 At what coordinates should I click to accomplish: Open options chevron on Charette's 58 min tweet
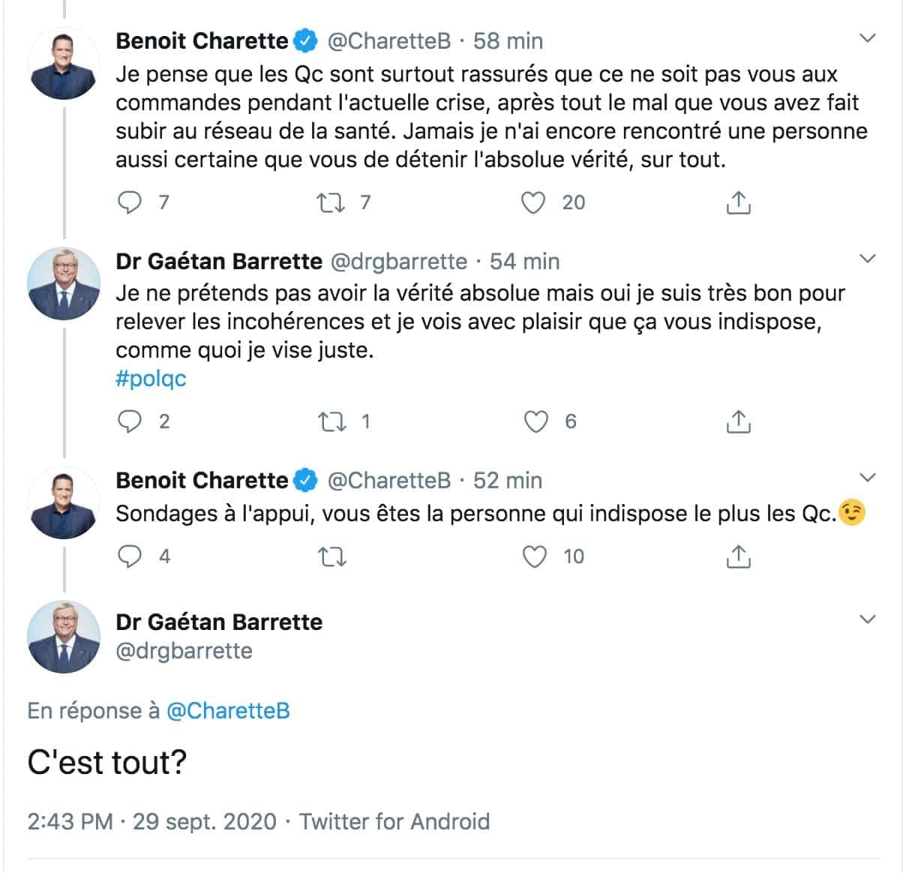coord(867,38)
